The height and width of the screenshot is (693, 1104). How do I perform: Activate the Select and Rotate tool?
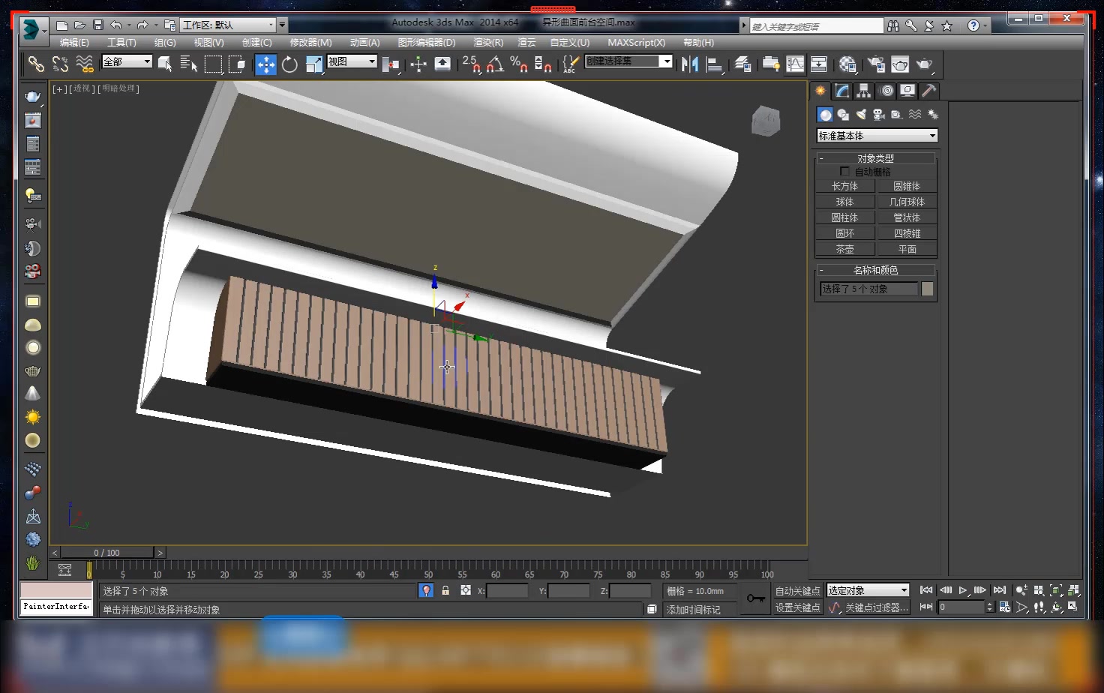pos(289,64)
